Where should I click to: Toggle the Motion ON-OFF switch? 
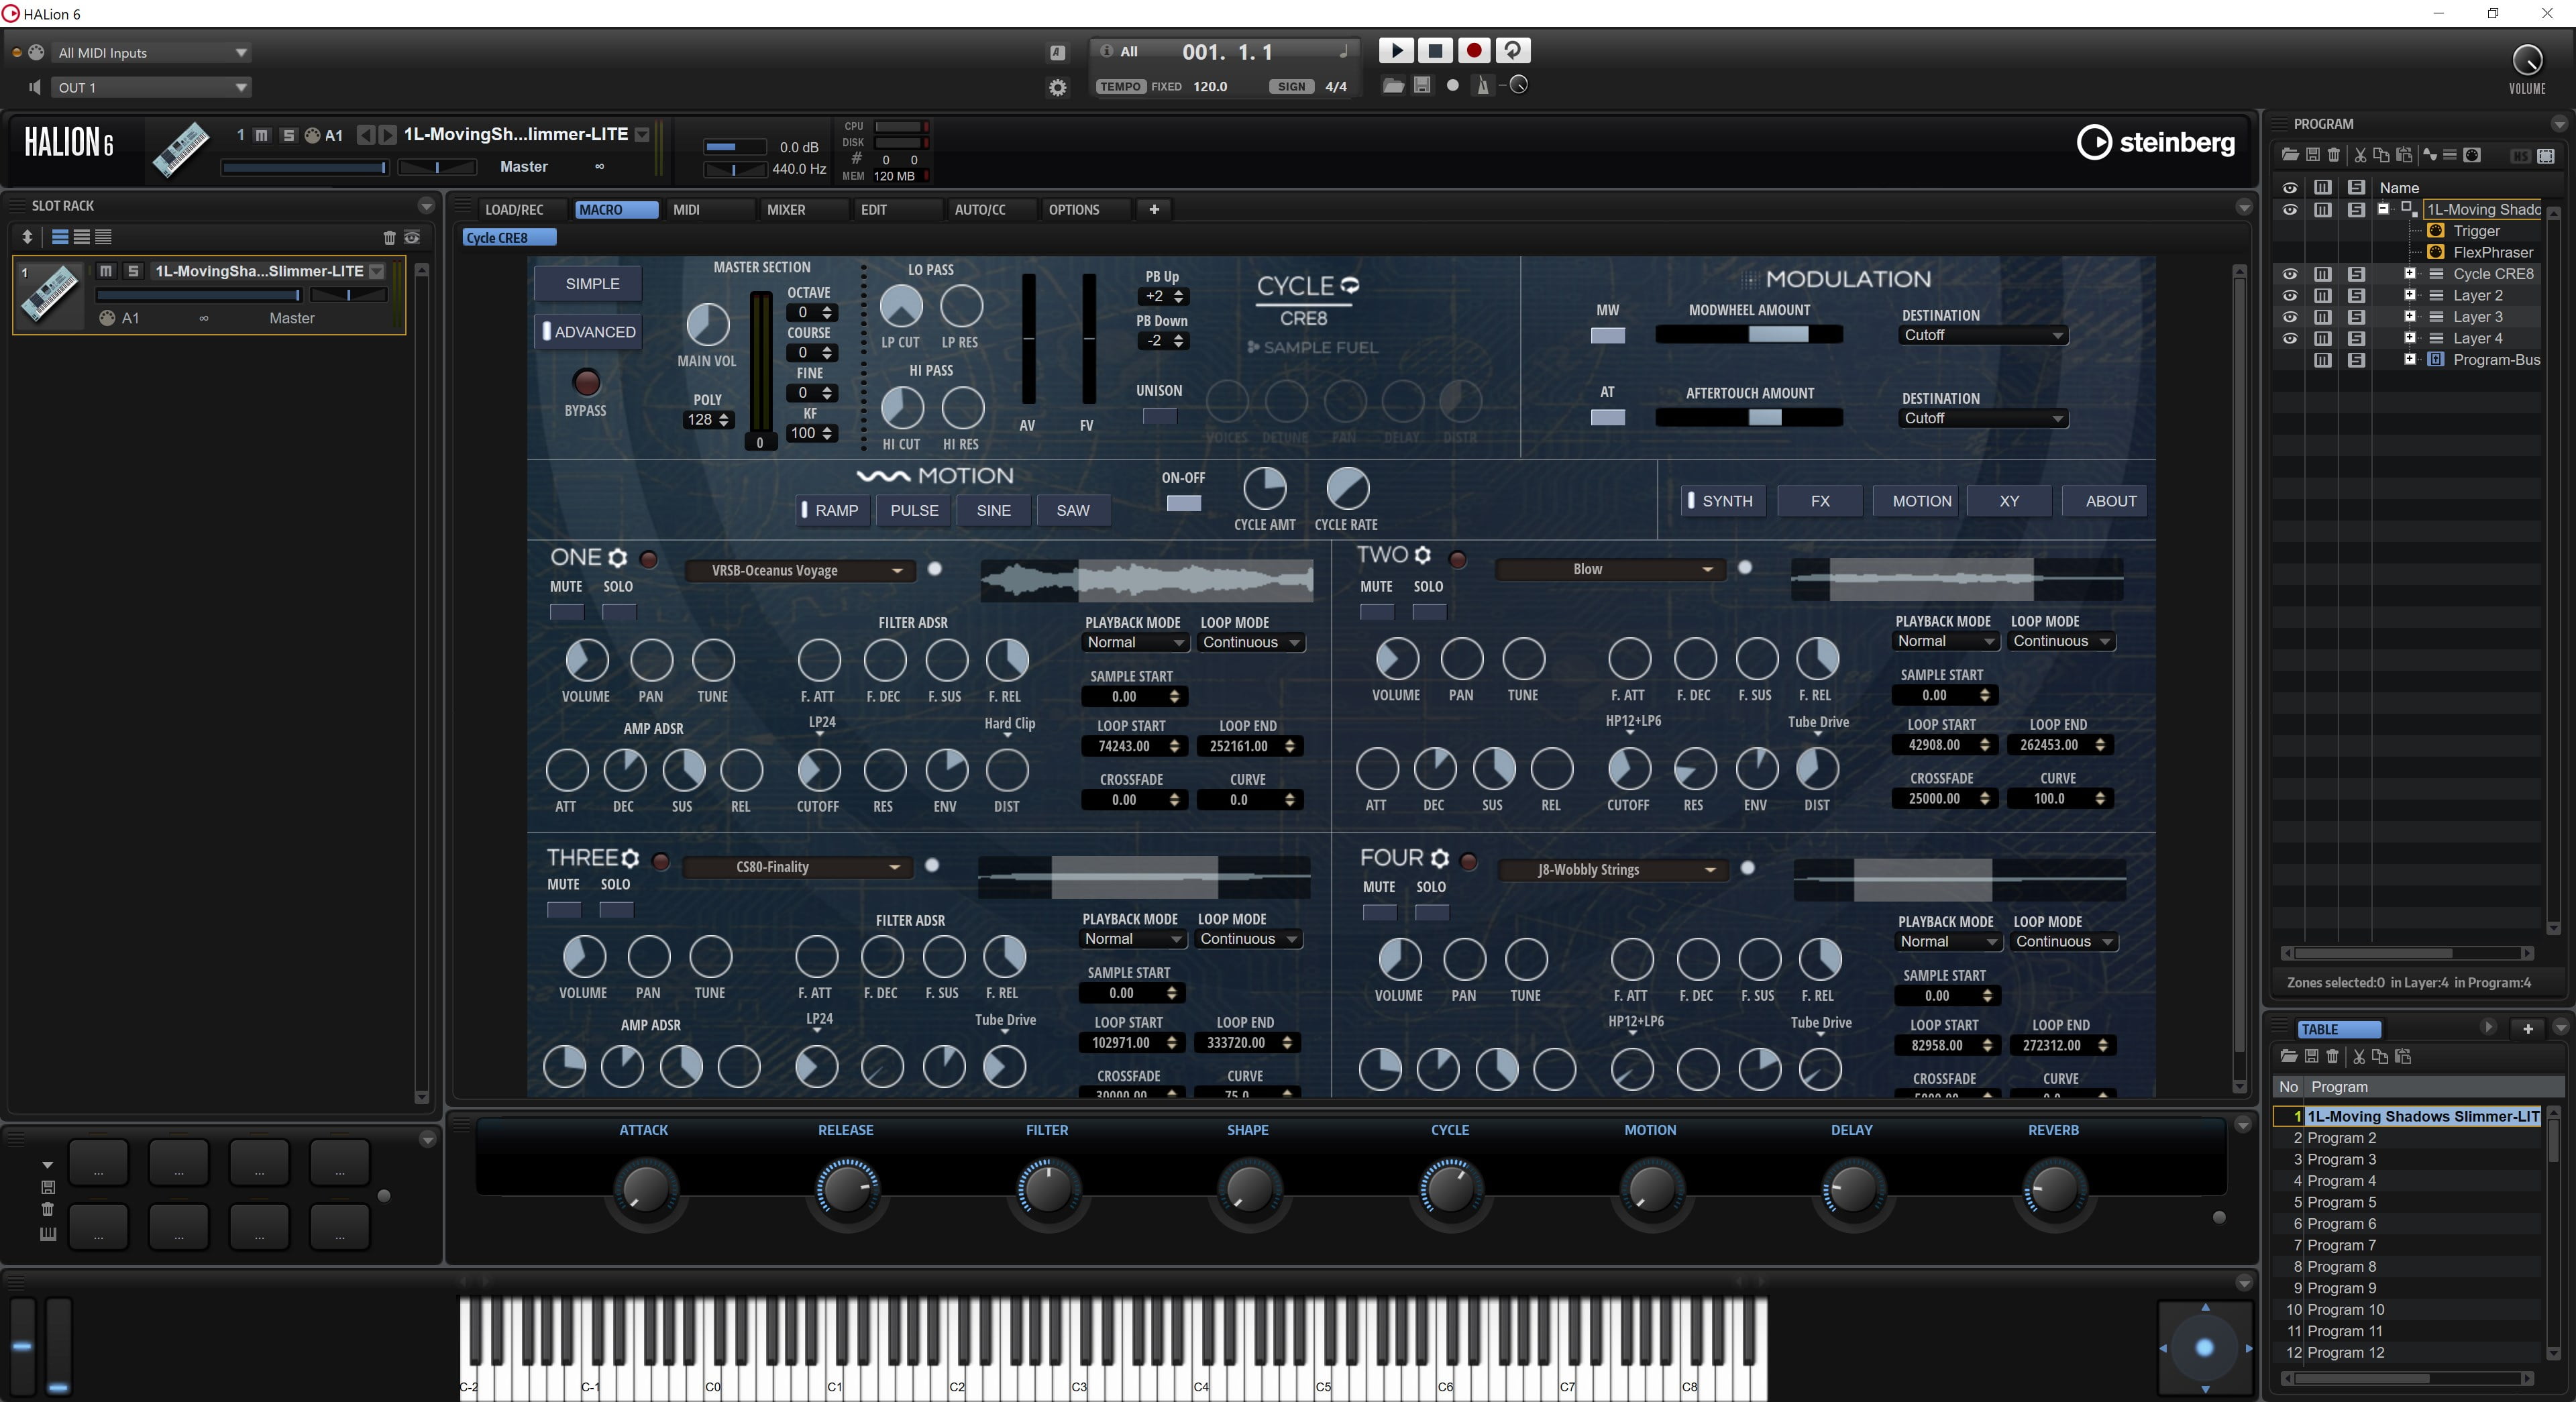1183,503
